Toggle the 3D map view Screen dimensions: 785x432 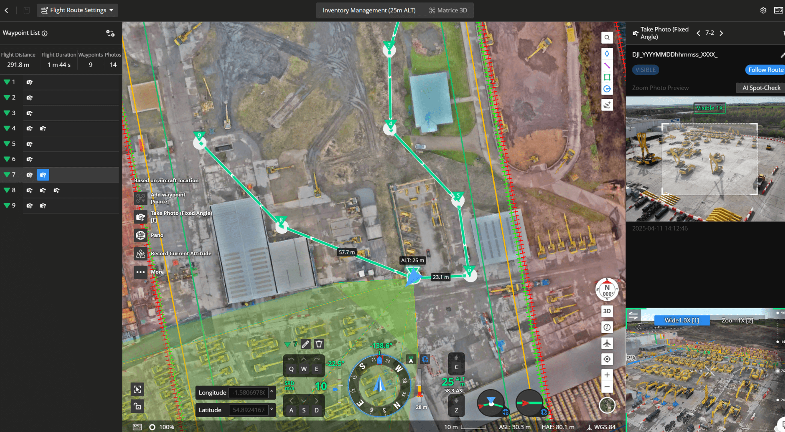[607, 311]
